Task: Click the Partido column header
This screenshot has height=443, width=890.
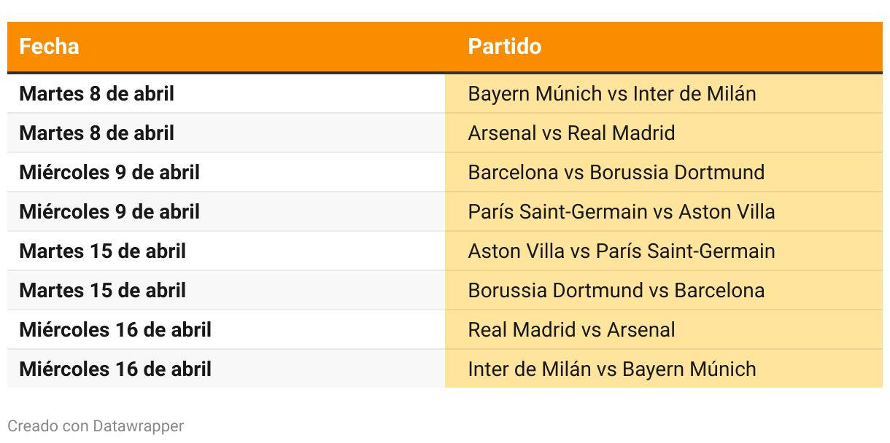Action: click(x=505, y=47)
